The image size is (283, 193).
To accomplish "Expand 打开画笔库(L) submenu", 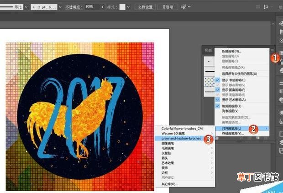I will point(242,129).
